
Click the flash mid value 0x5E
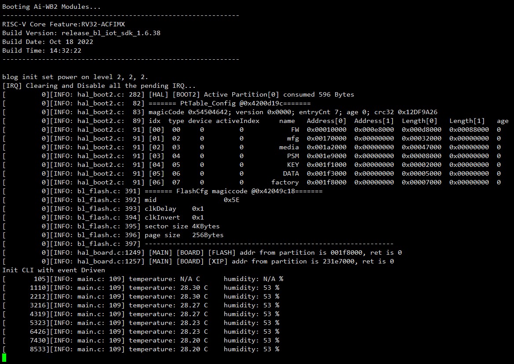coord(231,200)
